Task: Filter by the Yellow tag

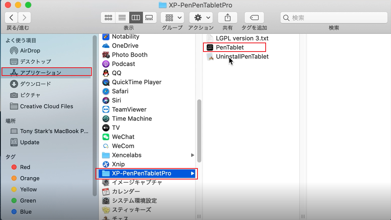Action: pos(24,189)
